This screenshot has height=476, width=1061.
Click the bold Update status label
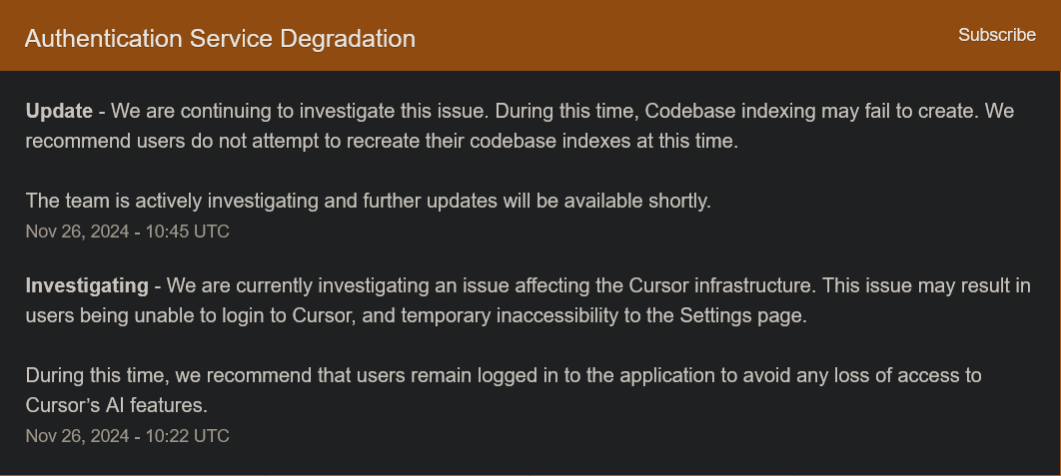click(59, 111)
